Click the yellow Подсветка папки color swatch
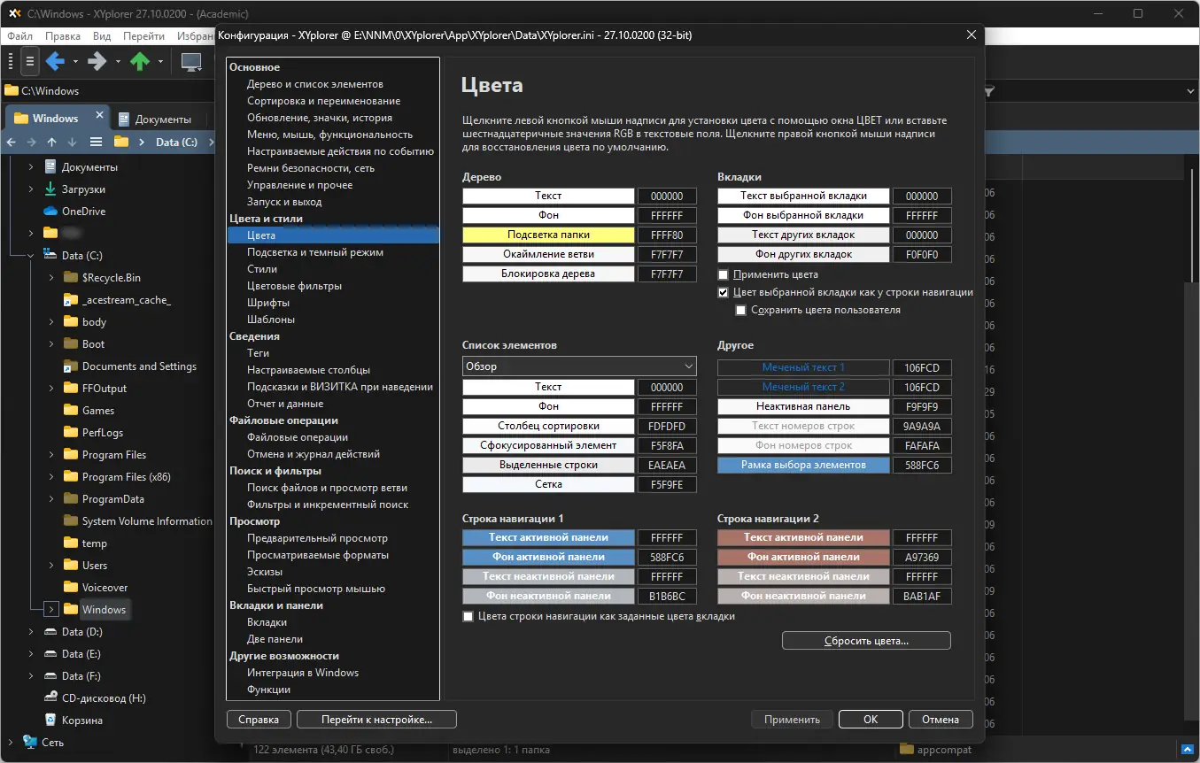 pyautogui.click(x=548, y=235)
